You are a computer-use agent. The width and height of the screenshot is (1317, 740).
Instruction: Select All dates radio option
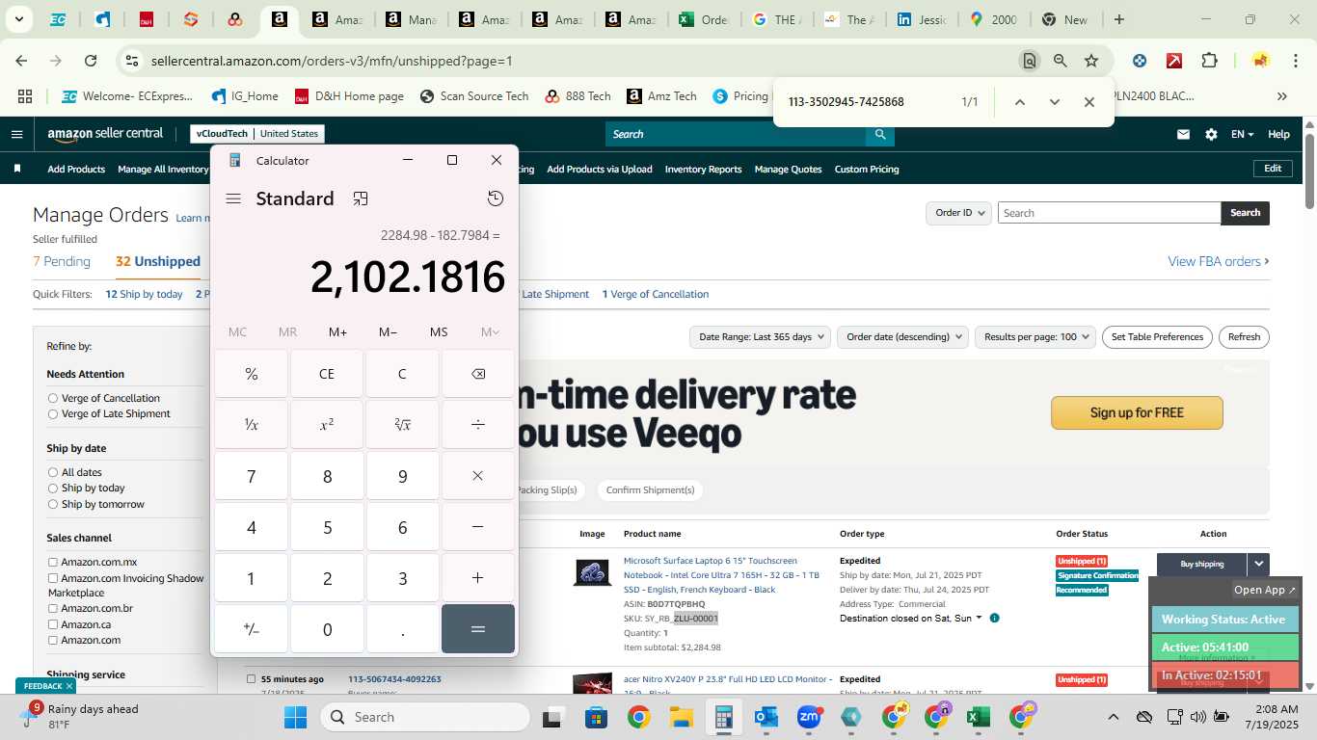pos(53,472)
